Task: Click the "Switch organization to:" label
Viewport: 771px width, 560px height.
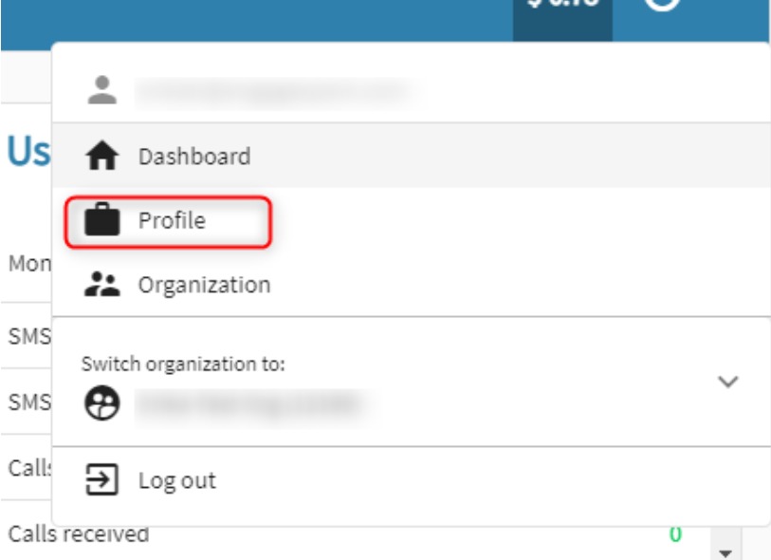Action: point(183,364)
